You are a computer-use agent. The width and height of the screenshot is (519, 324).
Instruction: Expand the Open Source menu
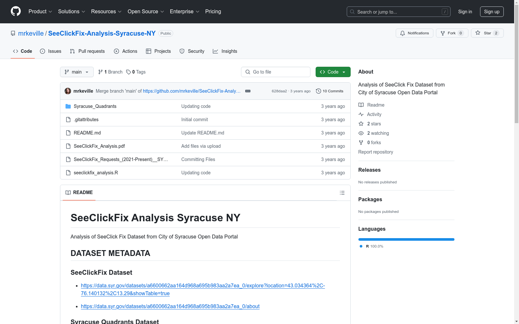coord(146,12)
